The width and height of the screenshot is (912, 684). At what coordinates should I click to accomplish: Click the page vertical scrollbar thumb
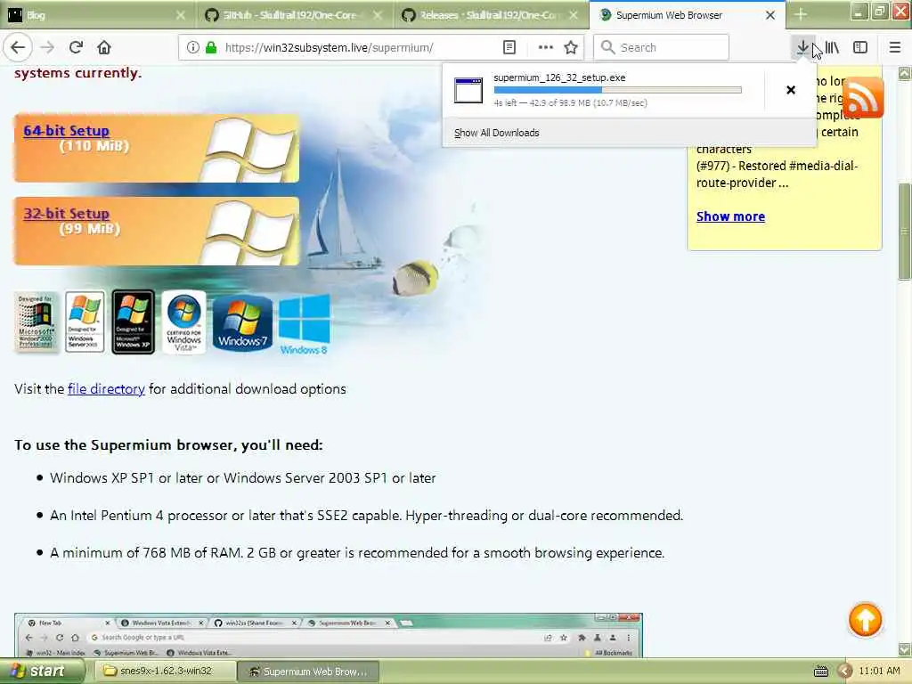(x=905, y=231)
